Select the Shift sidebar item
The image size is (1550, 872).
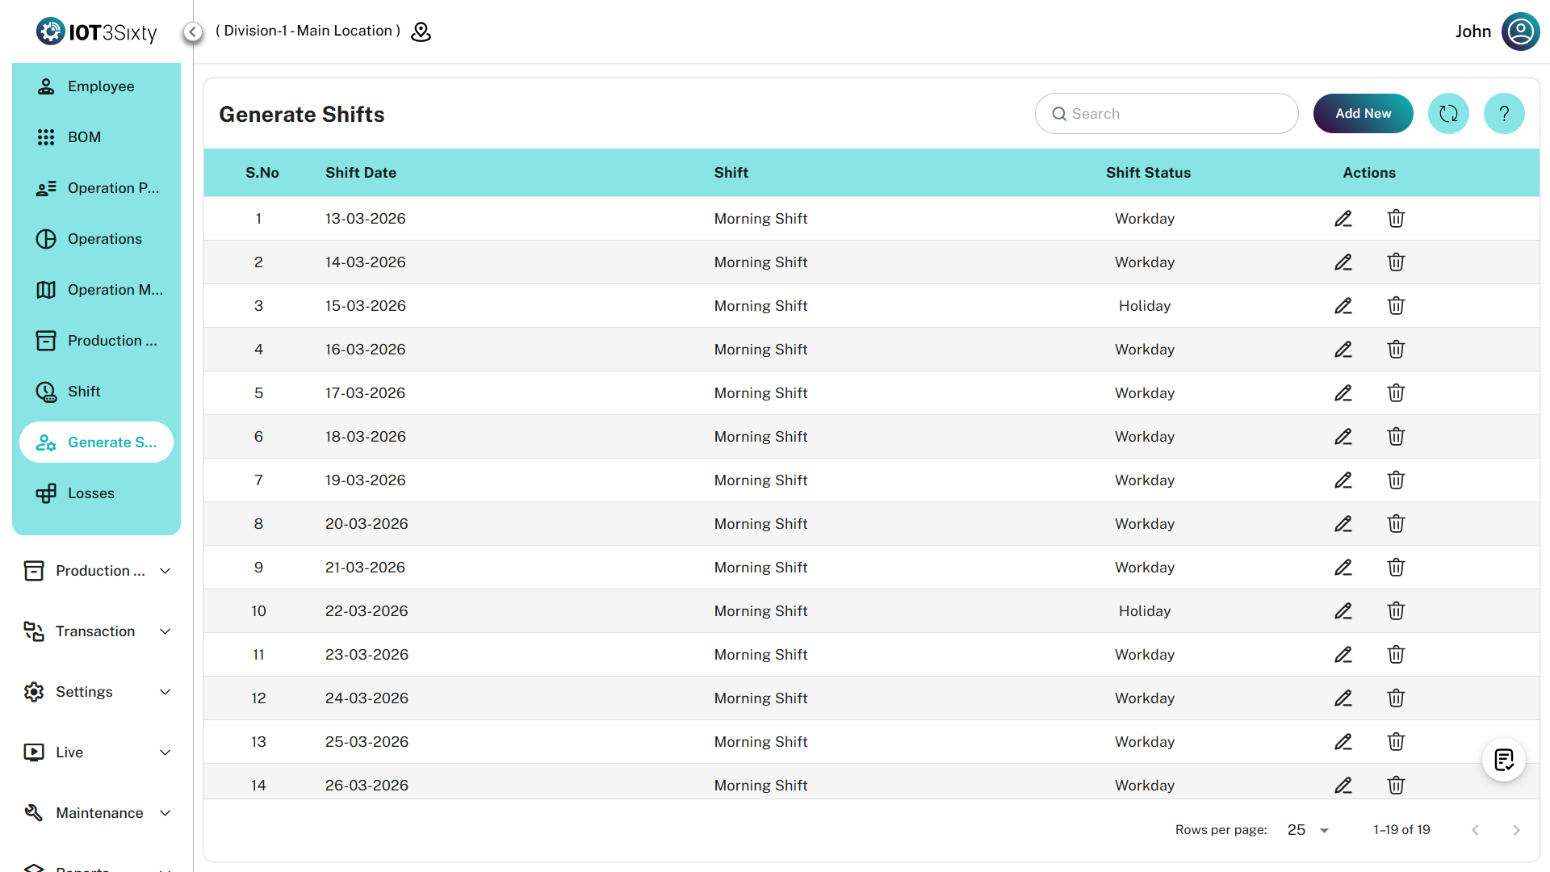(x=84, y=392)
